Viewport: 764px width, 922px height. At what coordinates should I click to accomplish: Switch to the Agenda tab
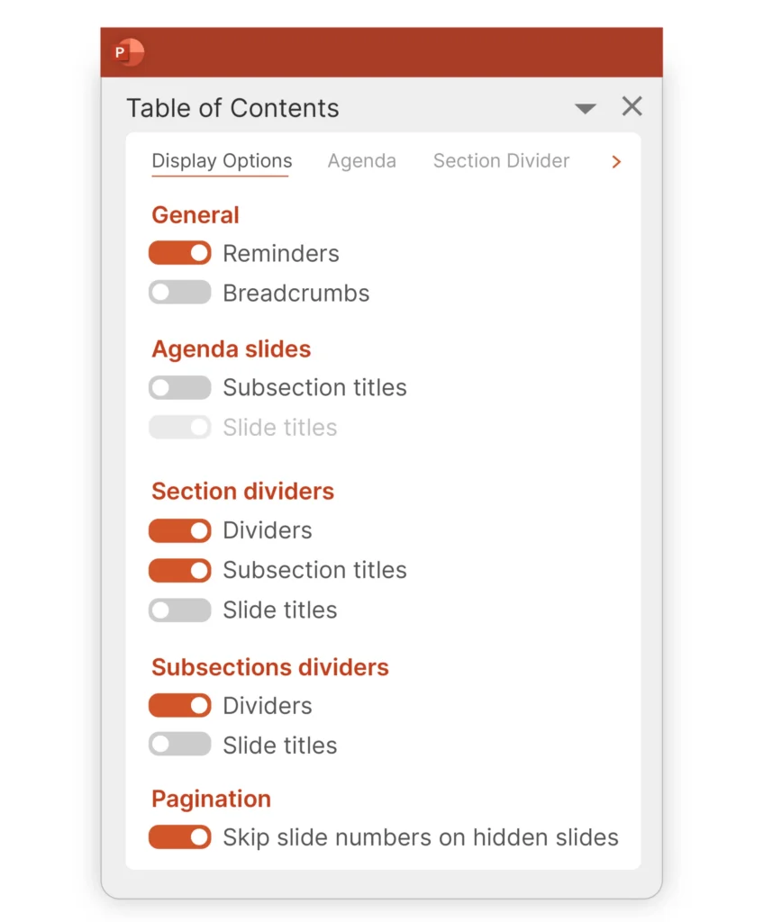[361, 160]
